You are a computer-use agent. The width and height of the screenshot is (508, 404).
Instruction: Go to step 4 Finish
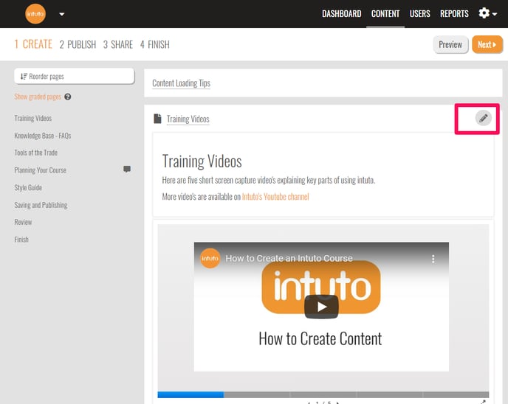click(x=154, y=44)
